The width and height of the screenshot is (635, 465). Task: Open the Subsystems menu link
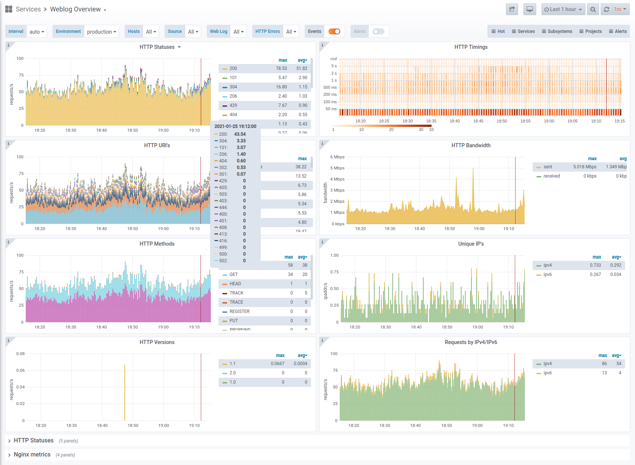(x=557, y=31)
